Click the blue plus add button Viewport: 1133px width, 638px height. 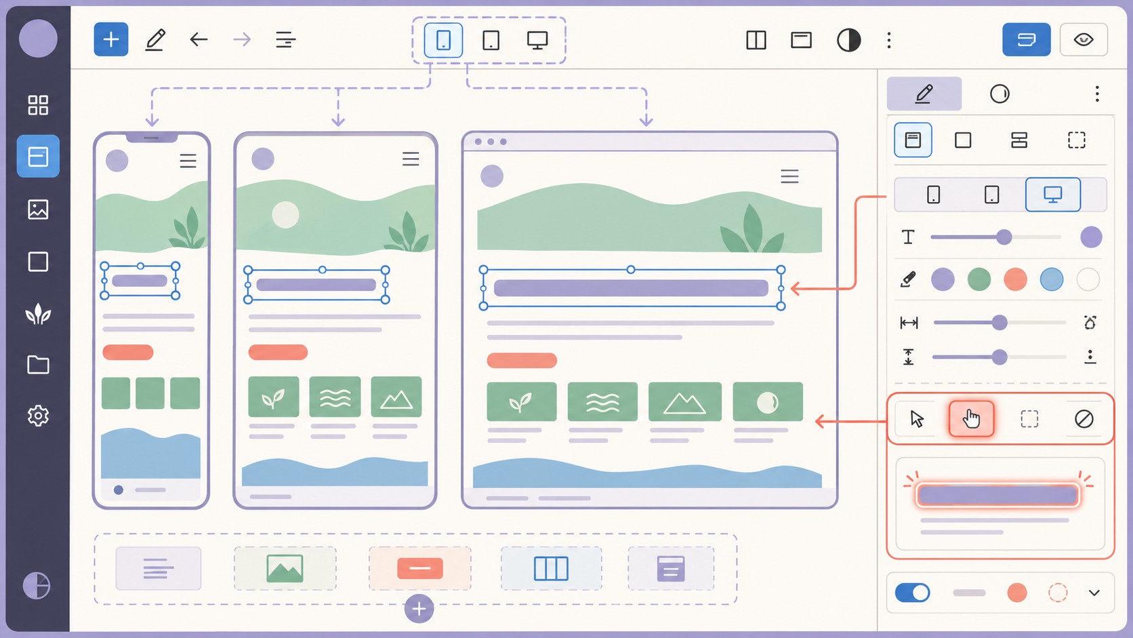(111, 39)
